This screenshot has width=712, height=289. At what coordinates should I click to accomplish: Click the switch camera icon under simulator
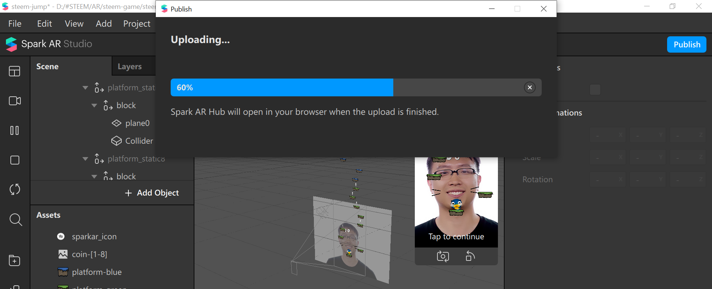pyautogui.click(x=443, y=256)
